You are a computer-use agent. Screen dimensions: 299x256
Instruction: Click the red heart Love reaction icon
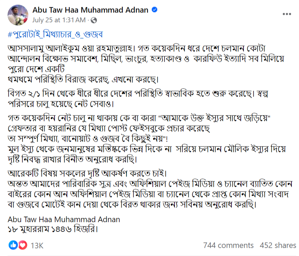(x=23, y=245)
